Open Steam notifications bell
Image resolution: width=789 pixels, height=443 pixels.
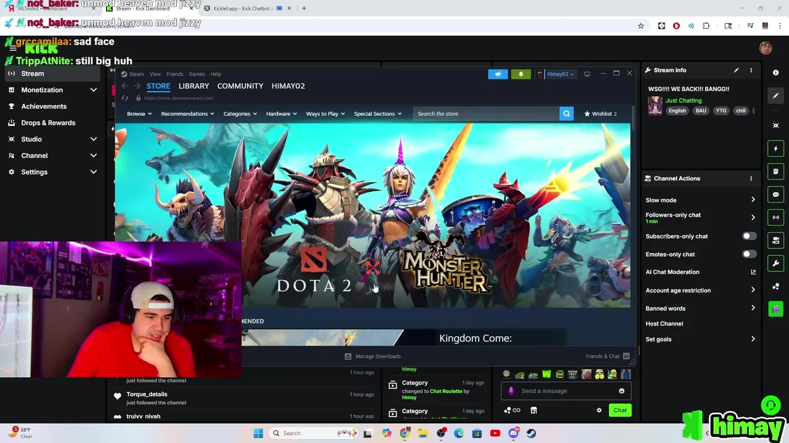(x=521, y=74)
